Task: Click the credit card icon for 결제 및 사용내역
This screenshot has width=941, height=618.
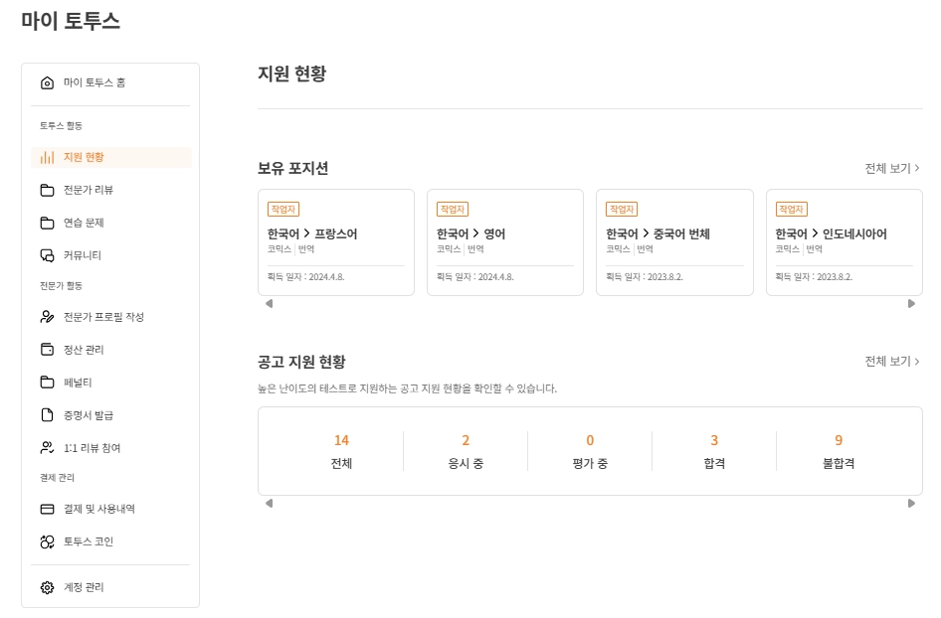Action: point(47,509)
